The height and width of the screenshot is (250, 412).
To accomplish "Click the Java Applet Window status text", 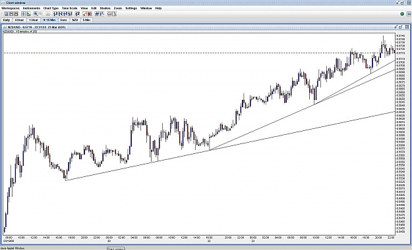I will pos(13,248).
